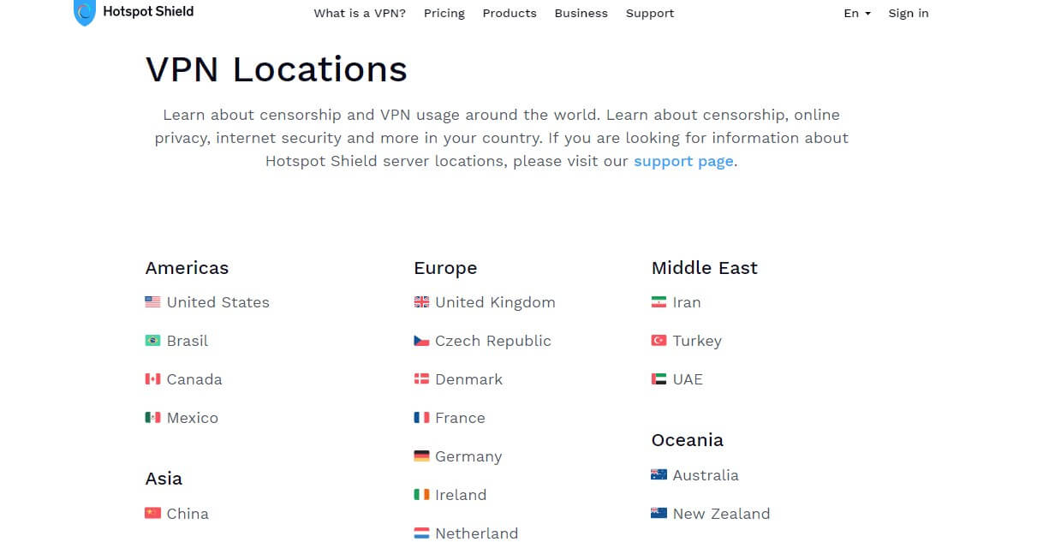Open the Turkey location link
Screen dimensions: 1043x542
(697, 341)
